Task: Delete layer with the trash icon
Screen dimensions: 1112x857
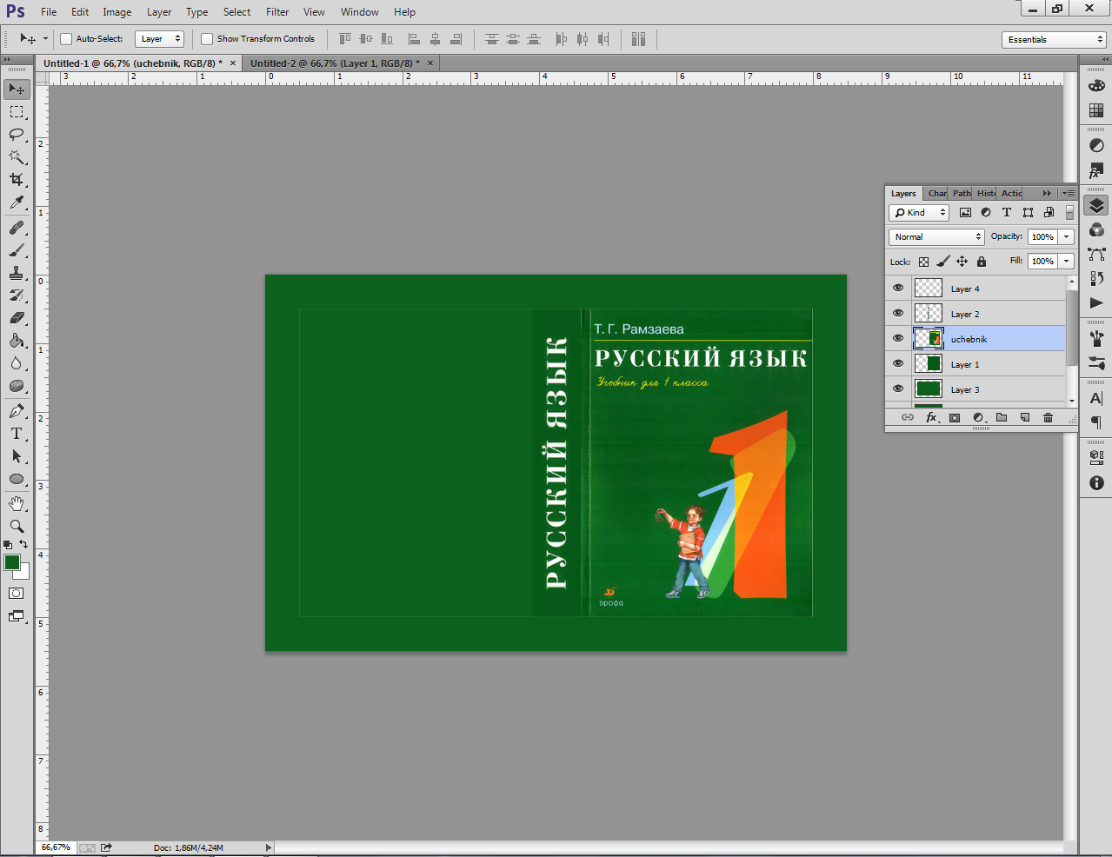Action: 1049,418
